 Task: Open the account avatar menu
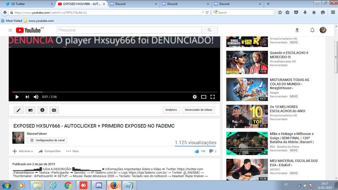pyautogui.click(x=323, y=30)
